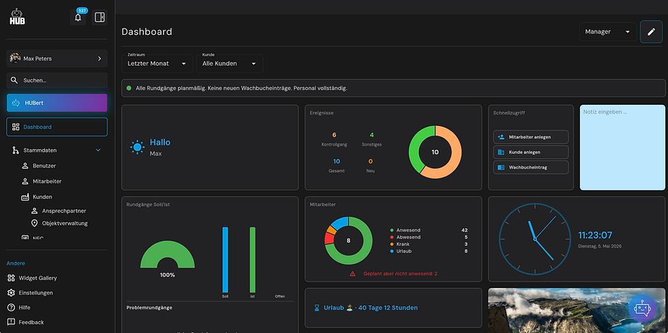Click the Dashboard grid icon
Screen dimensions: 668x333
point(16,127)
